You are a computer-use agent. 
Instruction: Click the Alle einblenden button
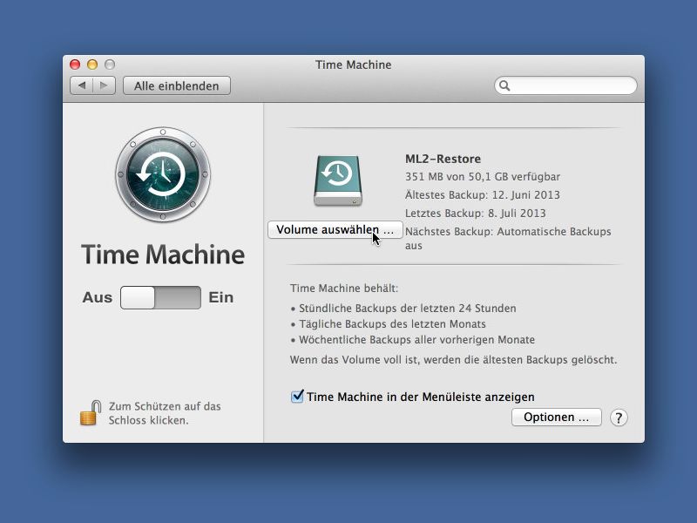pos(177,85)
